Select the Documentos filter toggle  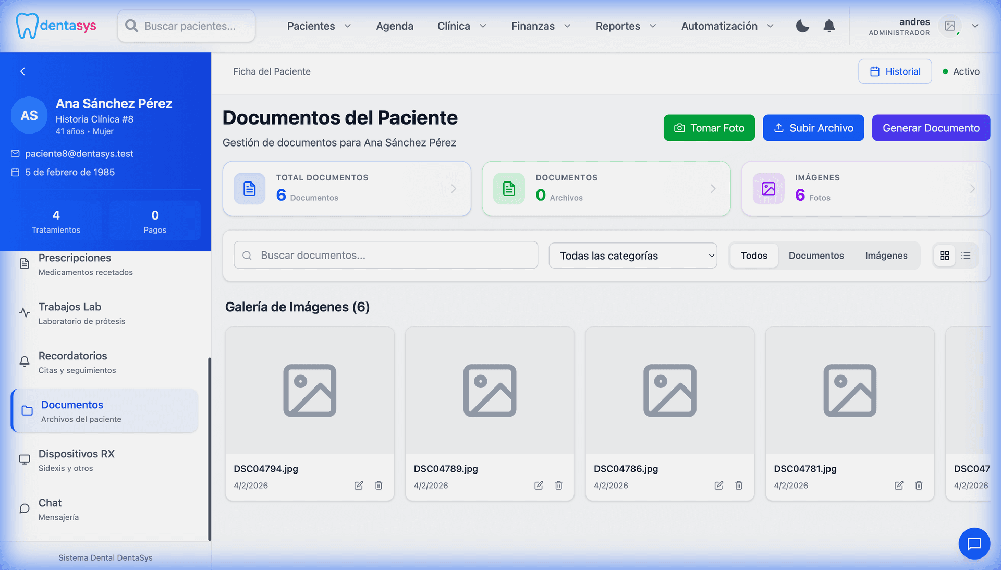point(816,256)
